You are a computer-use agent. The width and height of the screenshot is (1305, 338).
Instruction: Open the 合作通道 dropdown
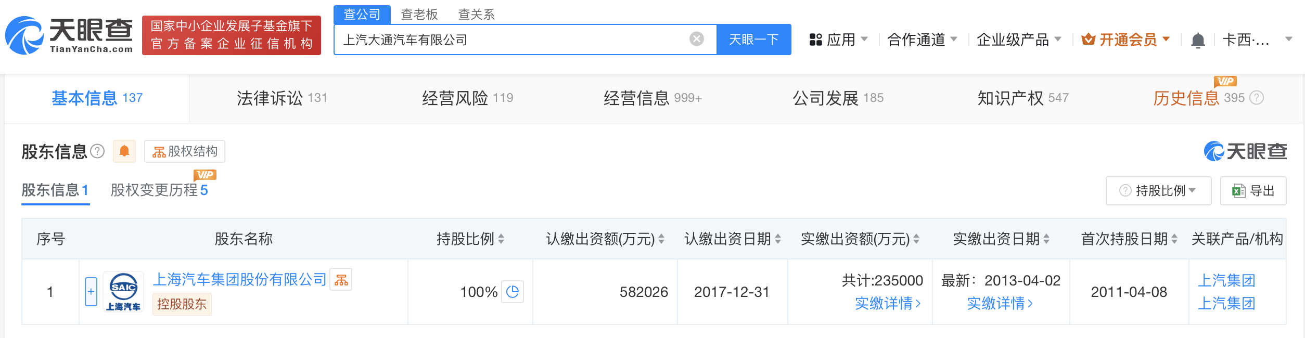922,40
